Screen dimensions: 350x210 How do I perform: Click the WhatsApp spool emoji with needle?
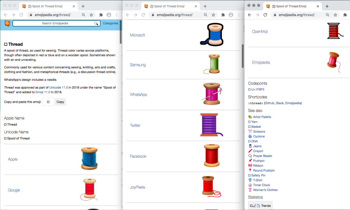(x=212, y=94)
